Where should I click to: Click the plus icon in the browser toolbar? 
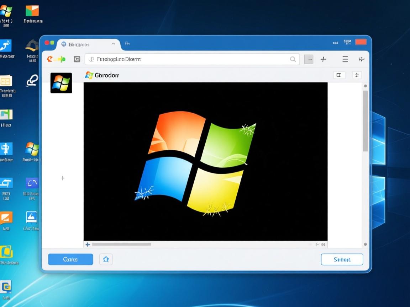323,59
